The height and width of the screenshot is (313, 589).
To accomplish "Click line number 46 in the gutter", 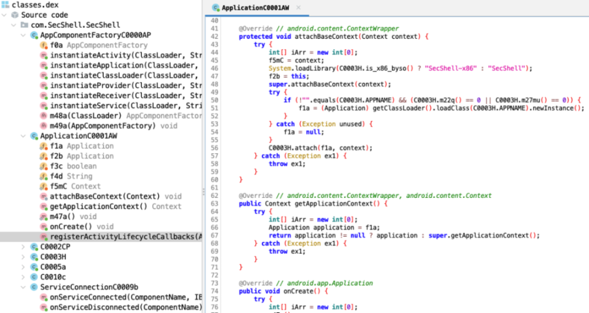I will point(213,68).
